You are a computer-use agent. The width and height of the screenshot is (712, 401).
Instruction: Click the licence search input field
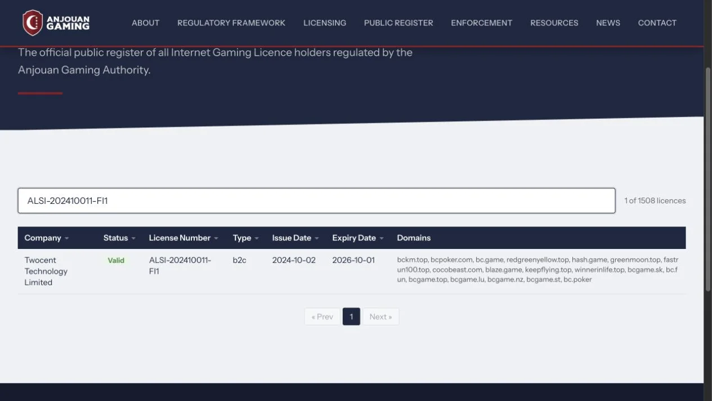(x=316, y=200)
